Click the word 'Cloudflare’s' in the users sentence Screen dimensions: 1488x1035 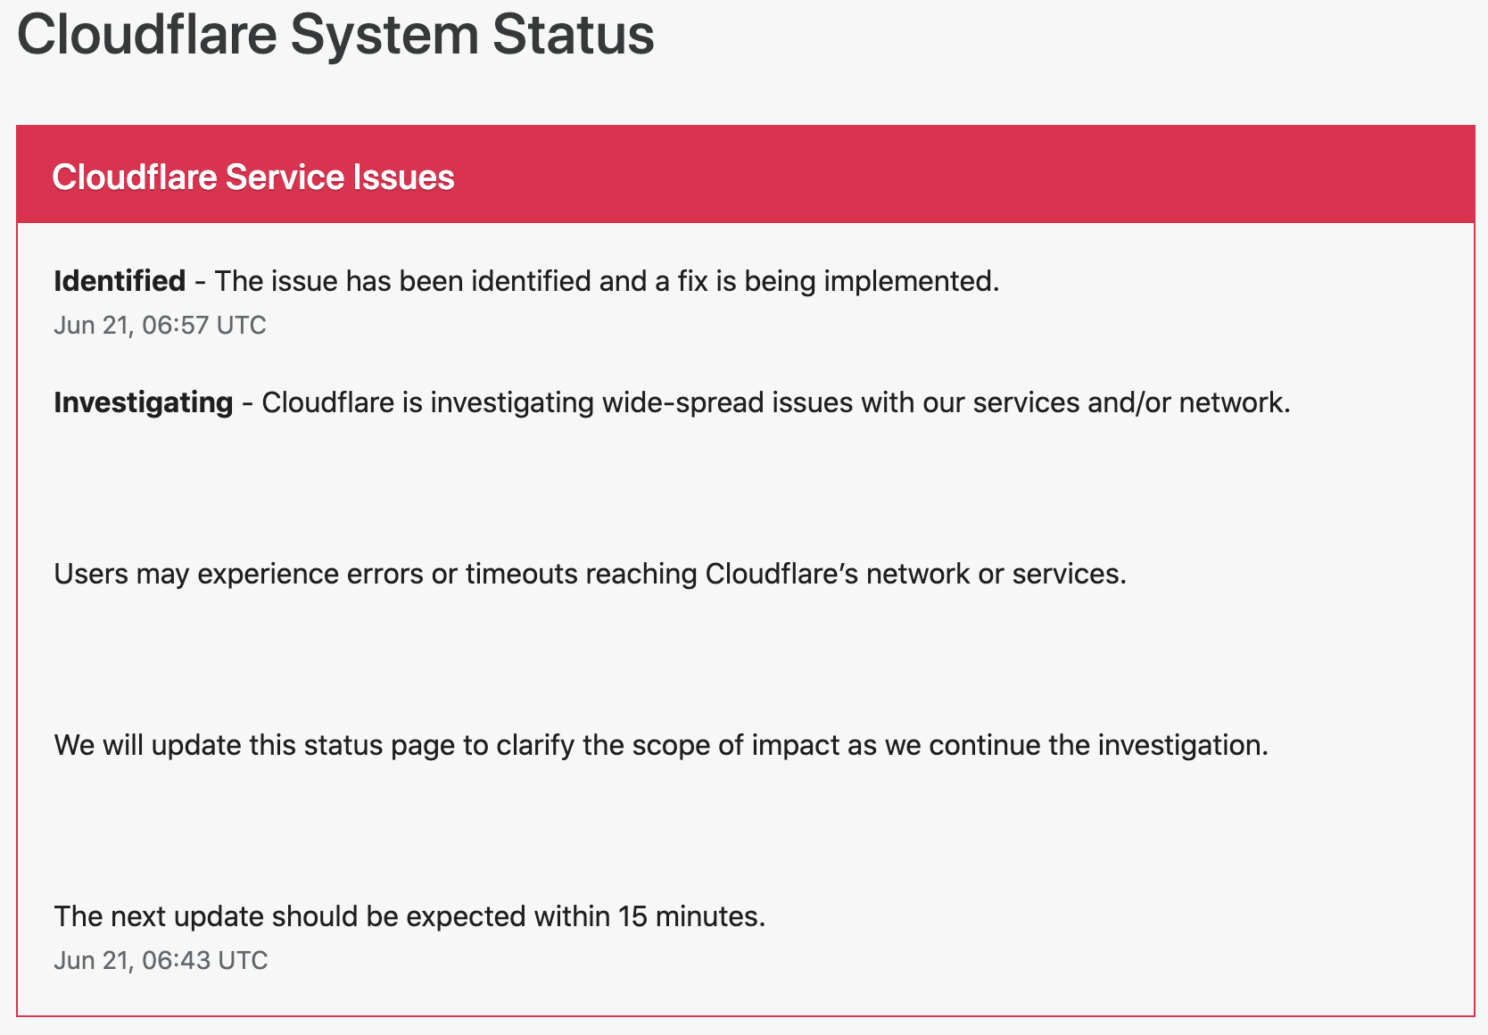tap(781, 573)
